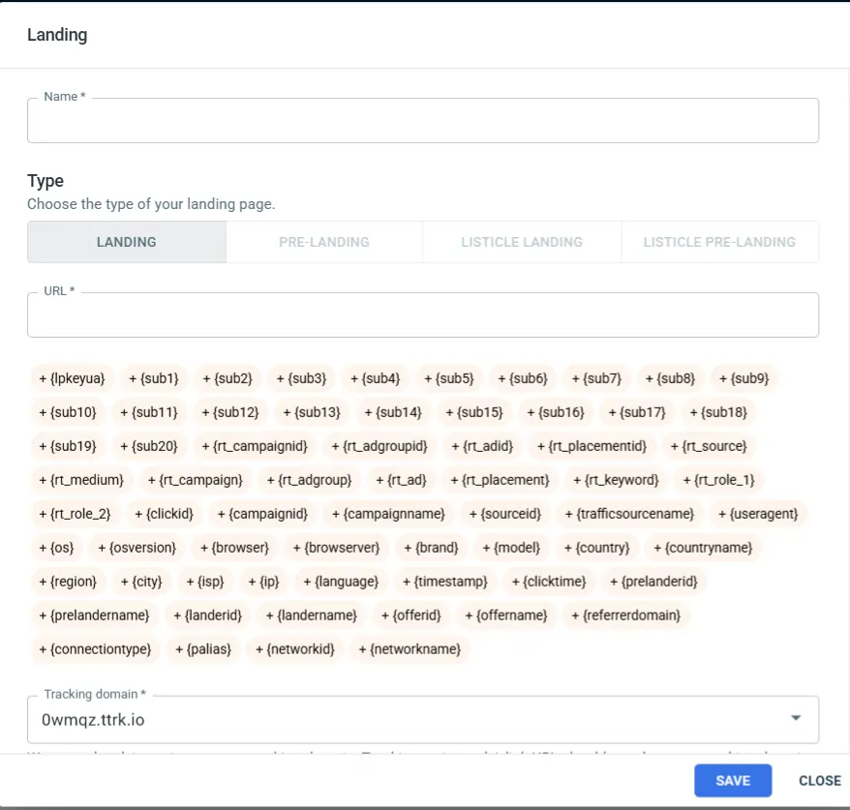Add the {country} token chip
Screen dimensions: 850x810
[596, 548]
